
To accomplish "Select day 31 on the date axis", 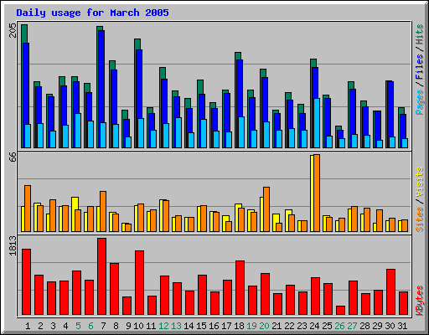I will click(402, 326).
